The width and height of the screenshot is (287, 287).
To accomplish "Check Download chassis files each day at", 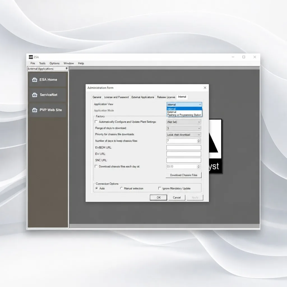I will (96, 166).
